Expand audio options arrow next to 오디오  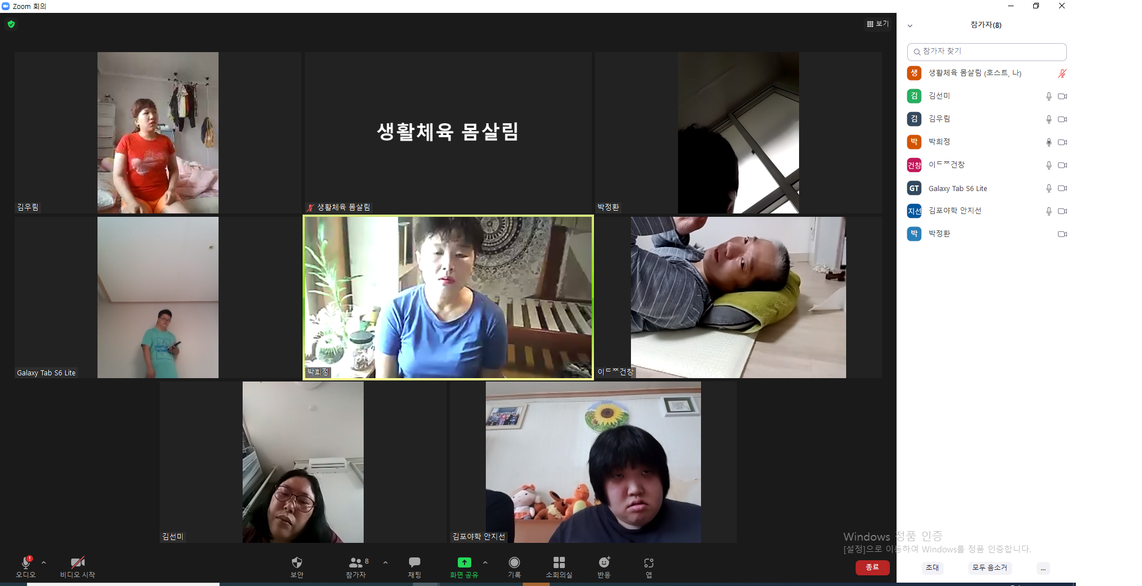44,562
